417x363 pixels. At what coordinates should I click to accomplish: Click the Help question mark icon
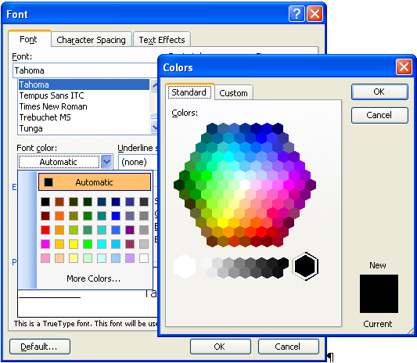point(297,14)
